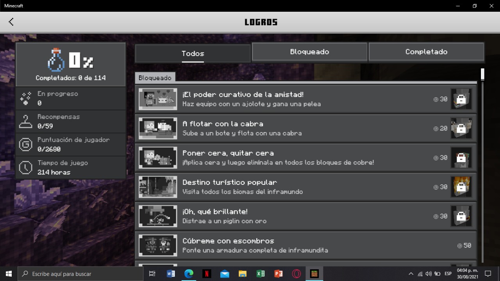
Task: Click the ¡Oh, qué brillante! thumbnail image
Action: [x=158, y=217]
